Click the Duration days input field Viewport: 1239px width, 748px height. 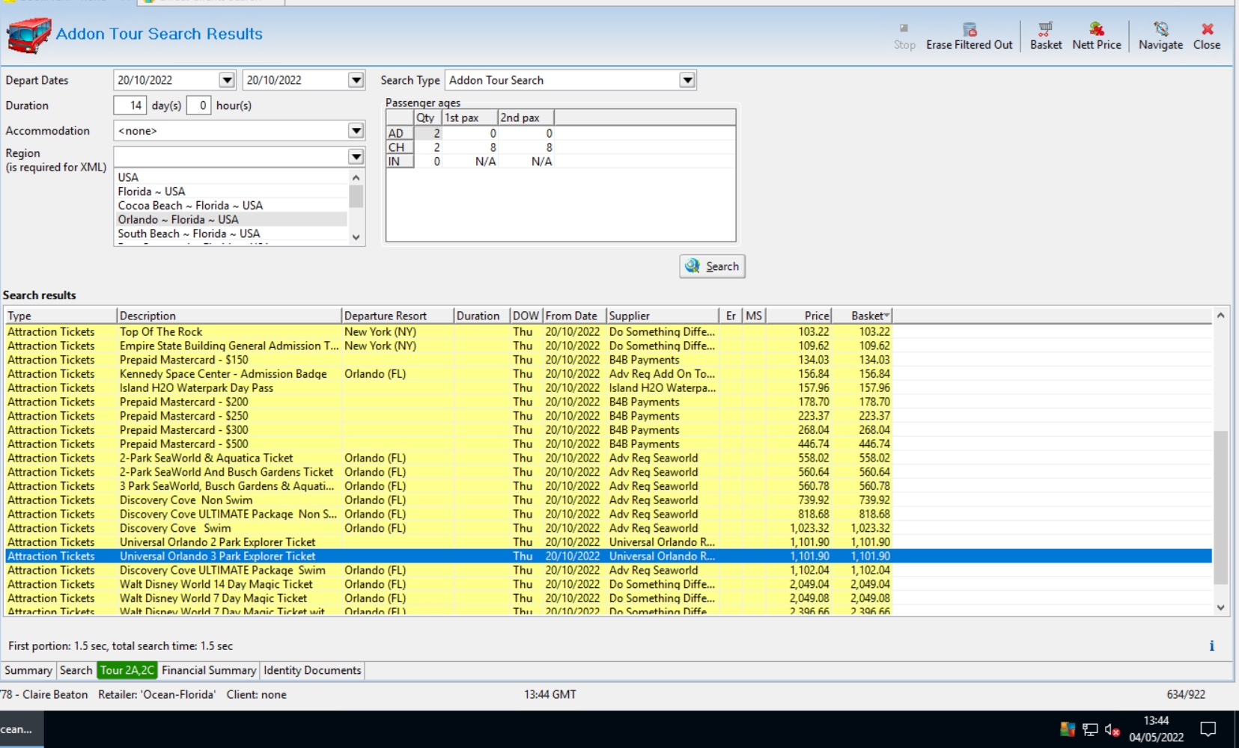[x=130, y=105]
